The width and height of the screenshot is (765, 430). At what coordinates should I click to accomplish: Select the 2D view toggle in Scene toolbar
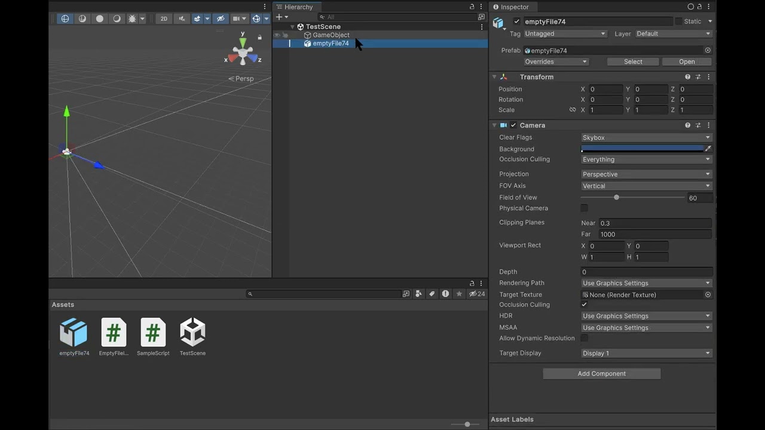pos(164,19)
